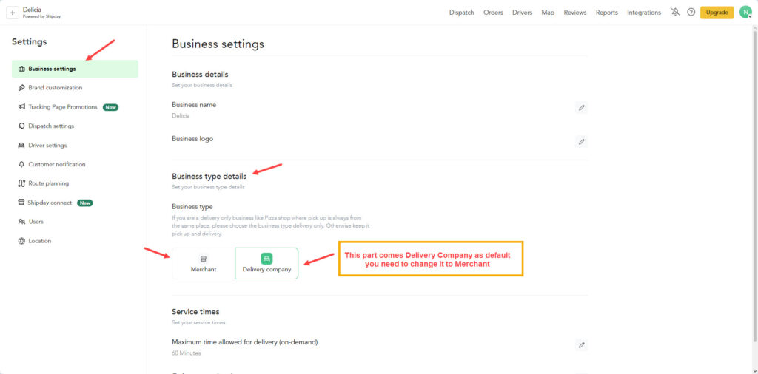758x374 pixels.
Task: Open the Integrations tab
Action: tap(643, 13)
